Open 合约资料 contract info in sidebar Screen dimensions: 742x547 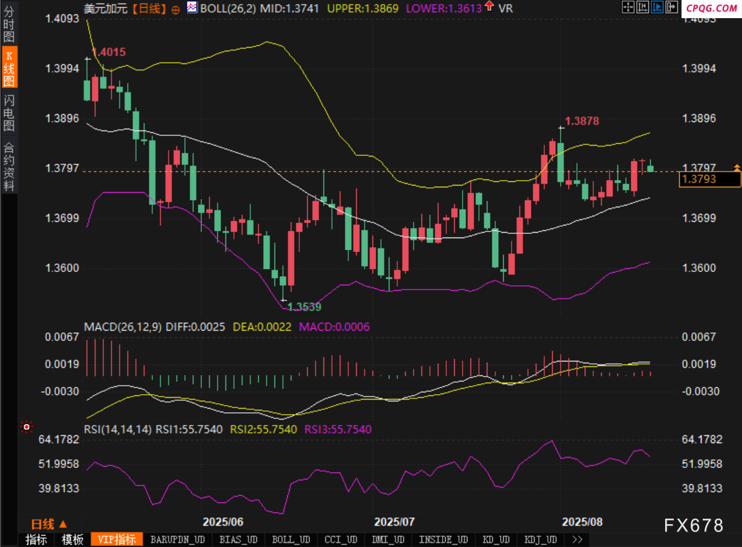click(x=8, y=166)
